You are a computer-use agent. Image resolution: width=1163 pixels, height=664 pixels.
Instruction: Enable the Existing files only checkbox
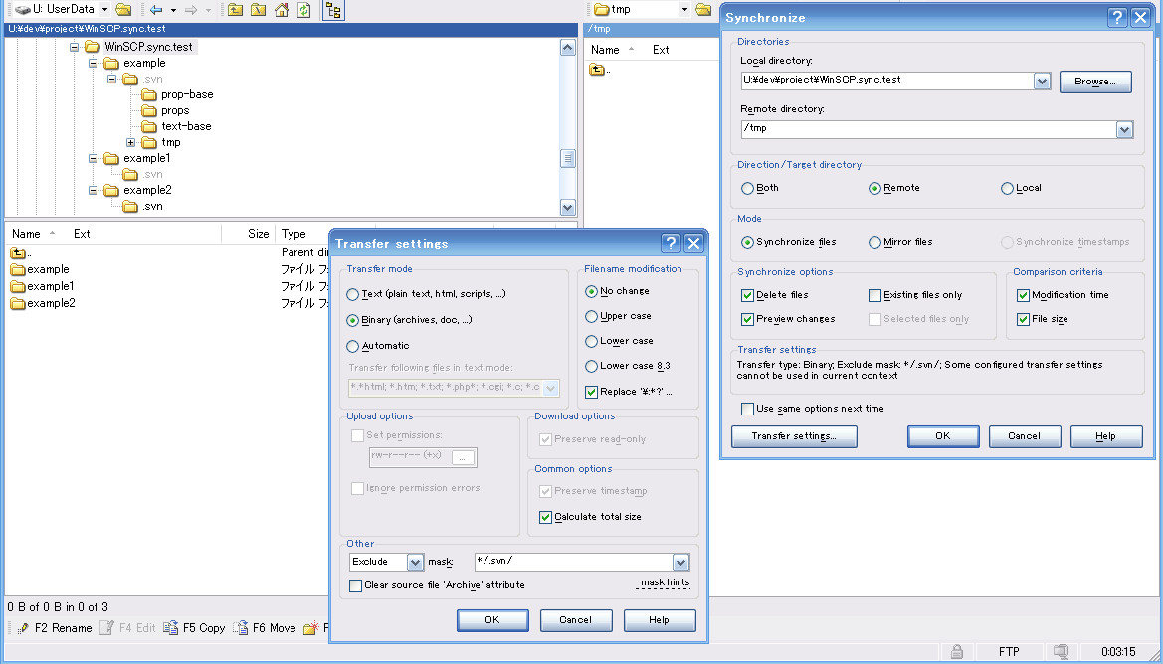874,295
